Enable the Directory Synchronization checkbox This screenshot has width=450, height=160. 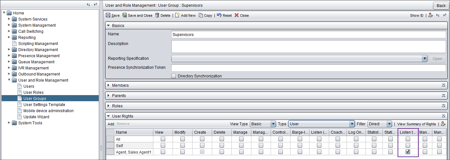[x=174, y=76]
